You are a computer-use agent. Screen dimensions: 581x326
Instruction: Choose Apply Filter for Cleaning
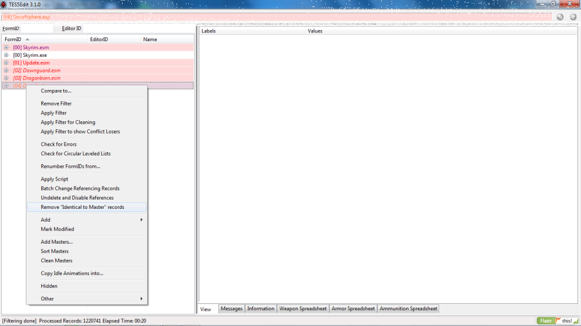coord(87,122)
